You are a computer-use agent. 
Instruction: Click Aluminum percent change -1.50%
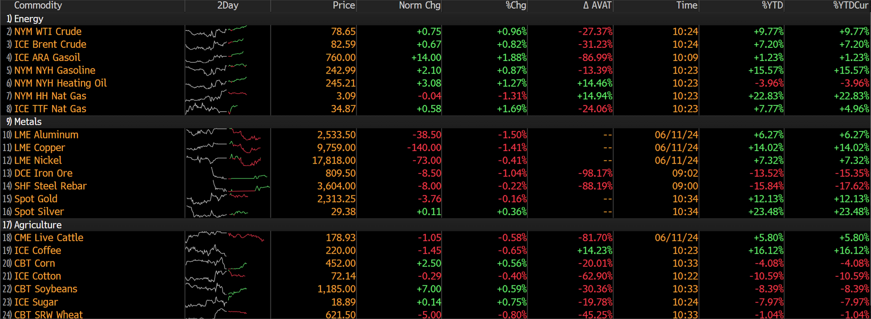click(512, 135)
